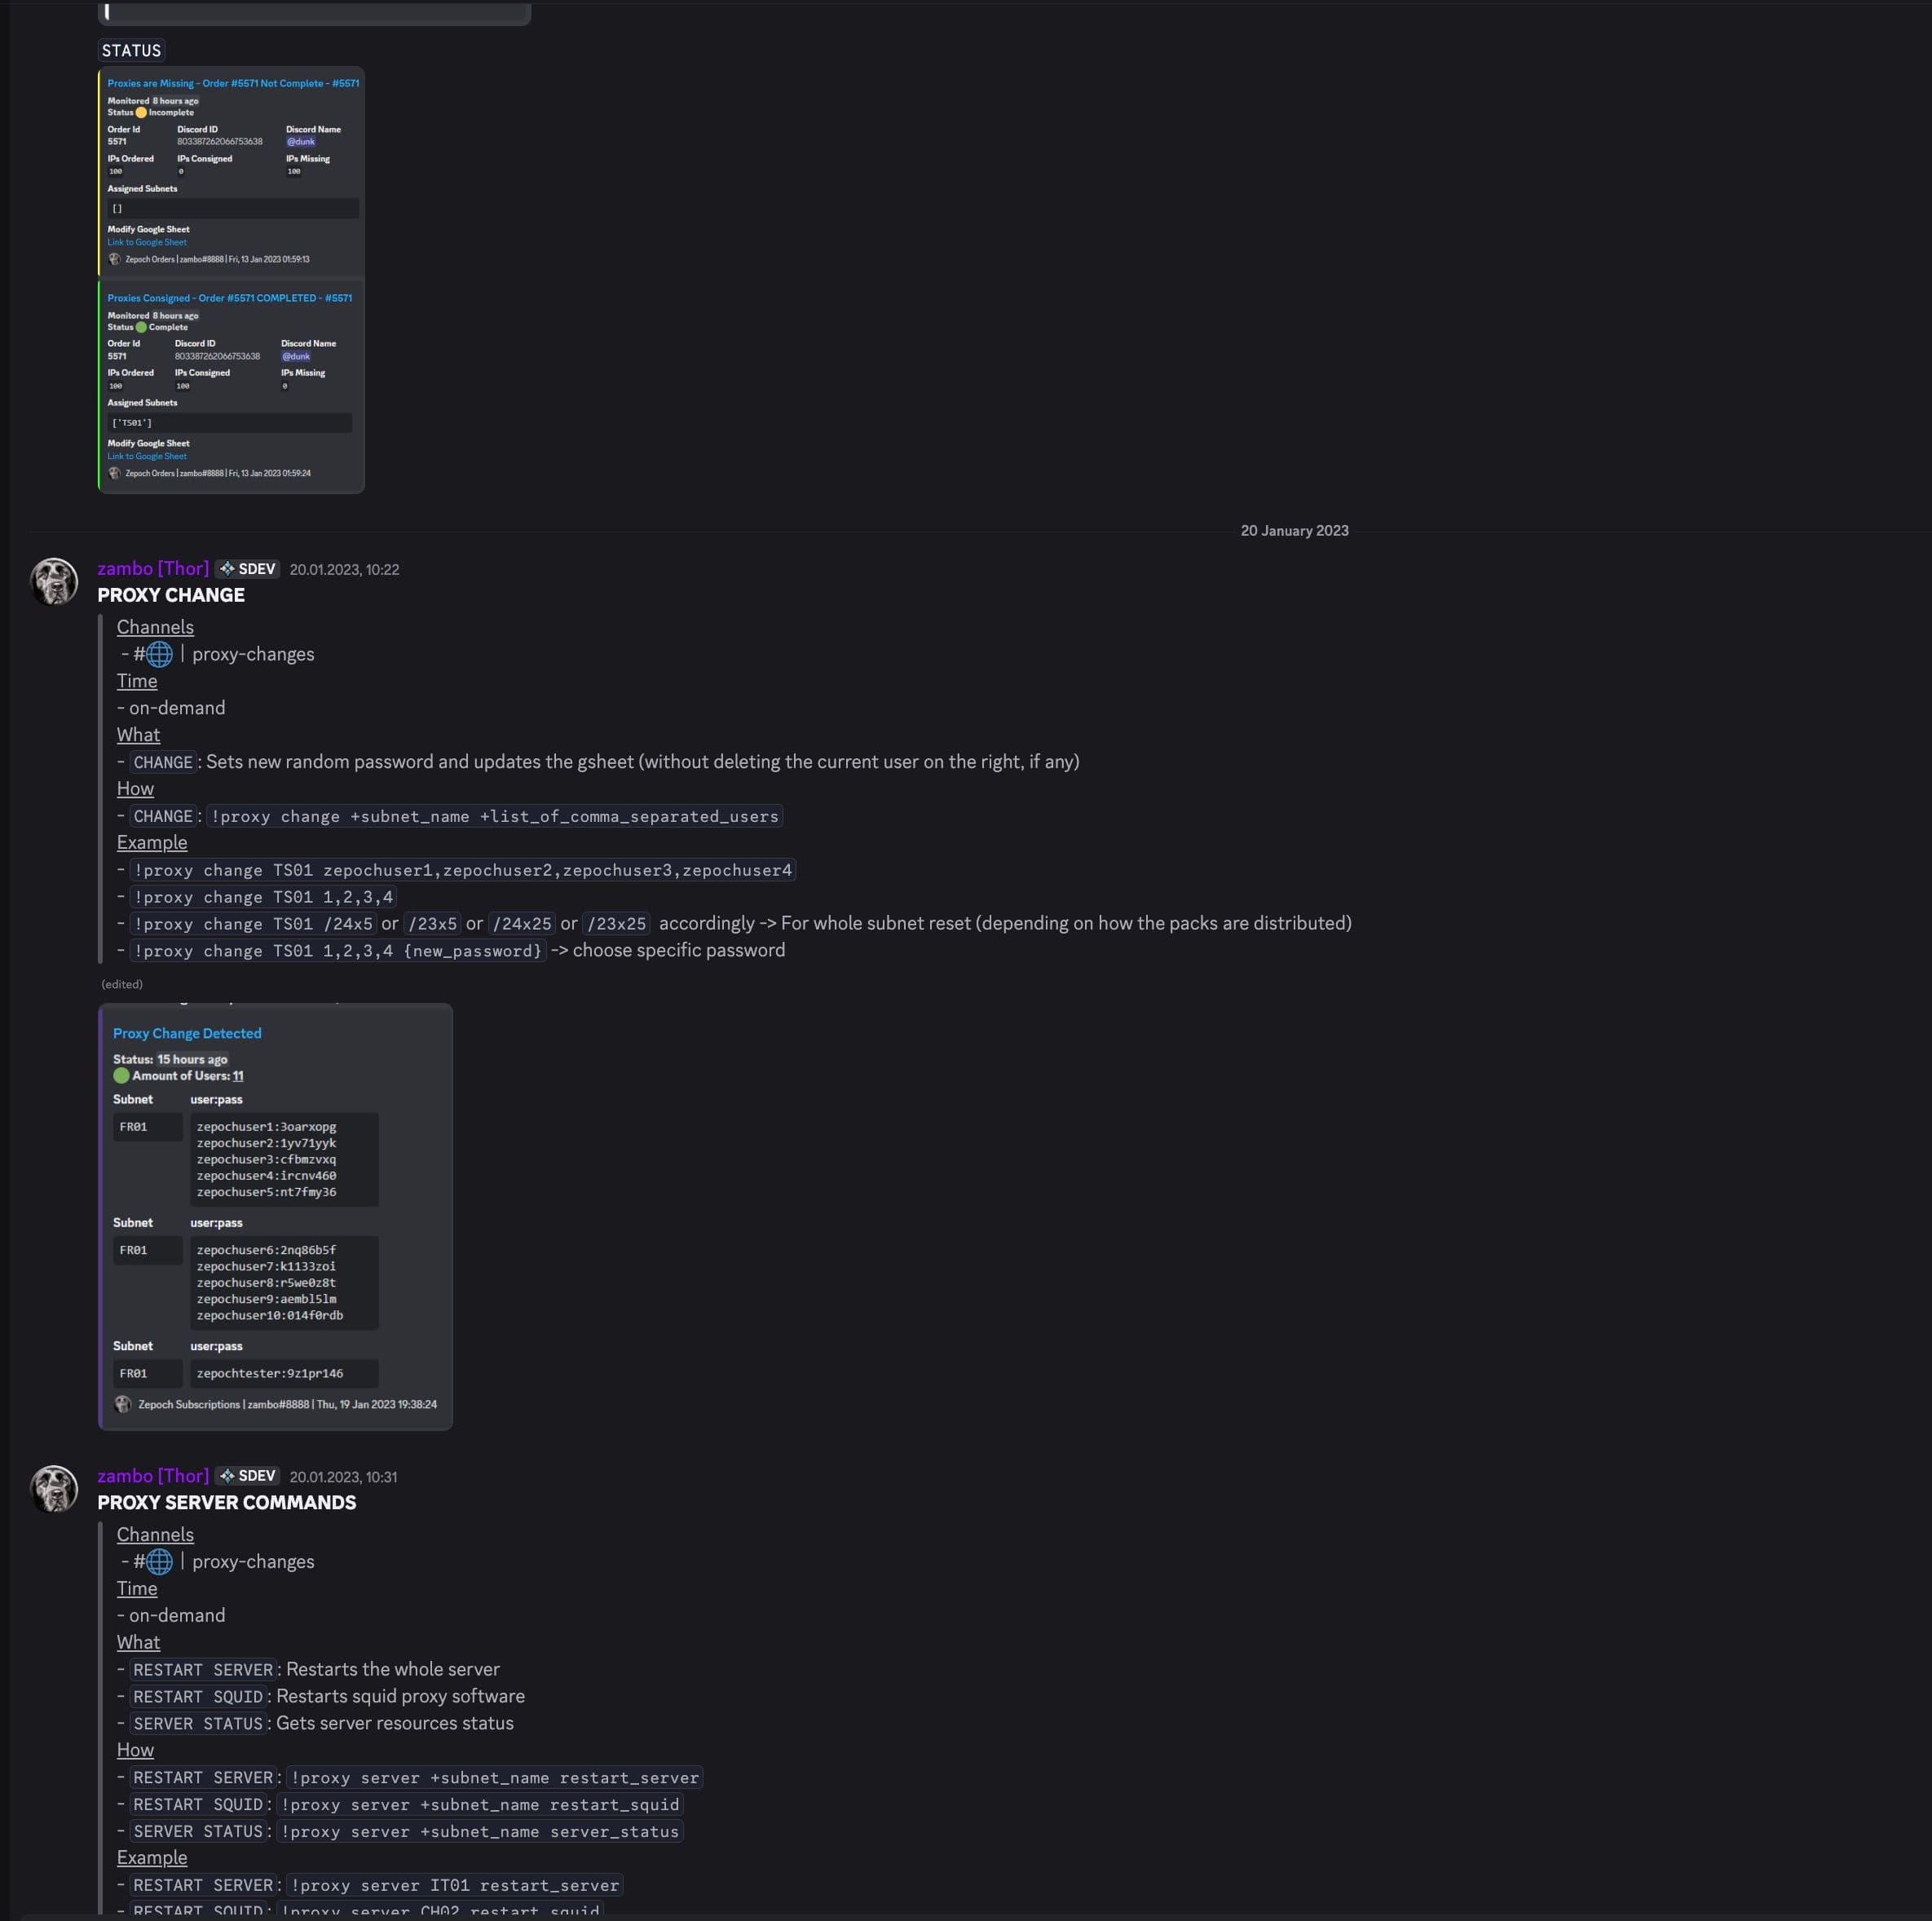Click the Proxies Consigned COMPLETED embed title
Screen dimensions: 1932x1921
pos(229,297)
